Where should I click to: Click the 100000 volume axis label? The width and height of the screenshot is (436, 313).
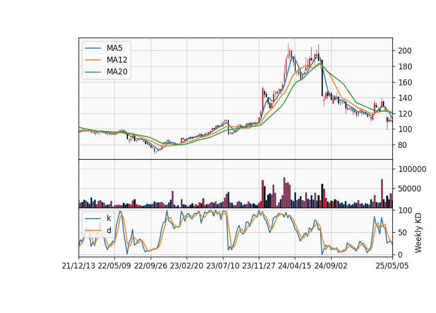(412, 169)
